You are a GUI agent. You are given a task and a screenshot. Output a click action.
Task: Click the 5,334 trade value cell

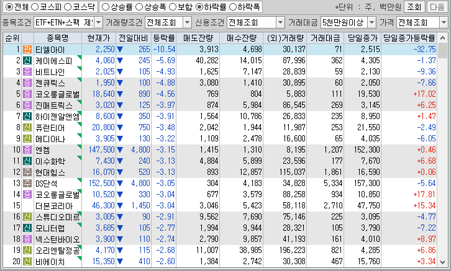click(x=333, y=183)
